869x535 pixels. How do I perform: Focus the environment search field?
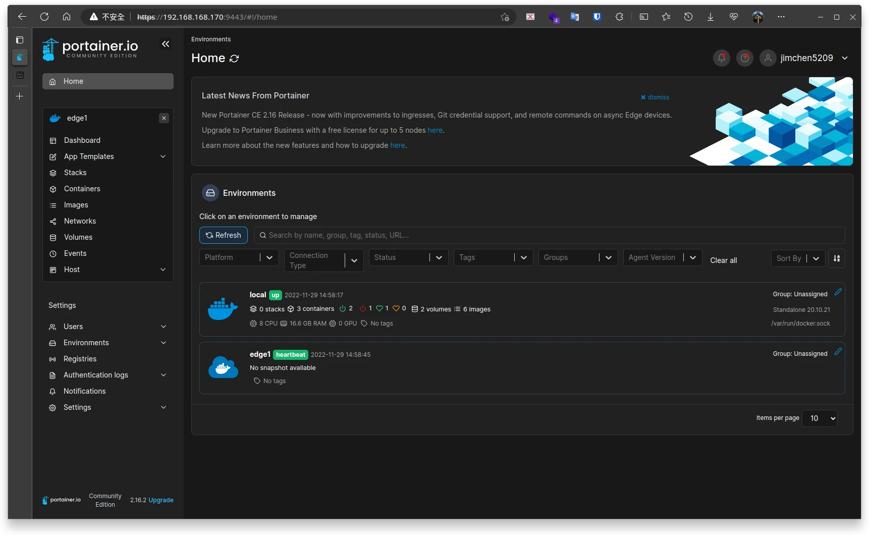[549, 235]
